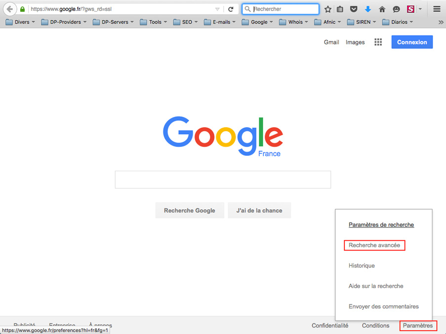Open the Whois bookmarks folder
Screen dimensions: 446x334
pyautogui.click(x=293, y=22)
